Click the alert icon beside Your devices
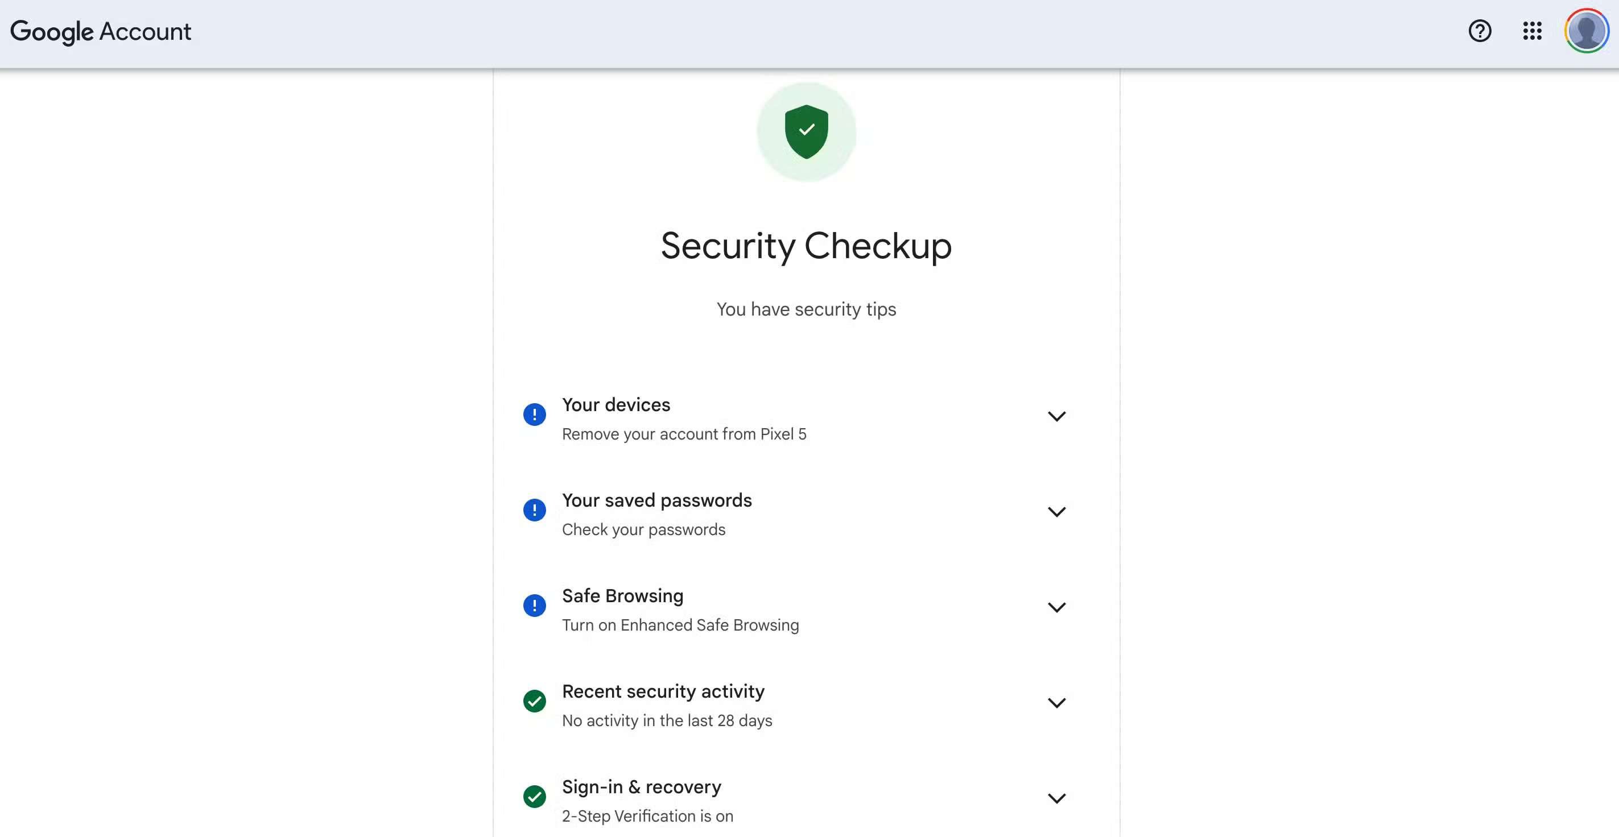 (x=534, y=415)
